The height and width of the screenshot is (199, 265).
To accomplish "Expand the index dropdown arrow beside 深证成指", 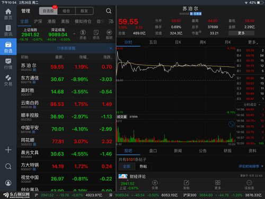I will pyautogui.click(x=74, y=33).
